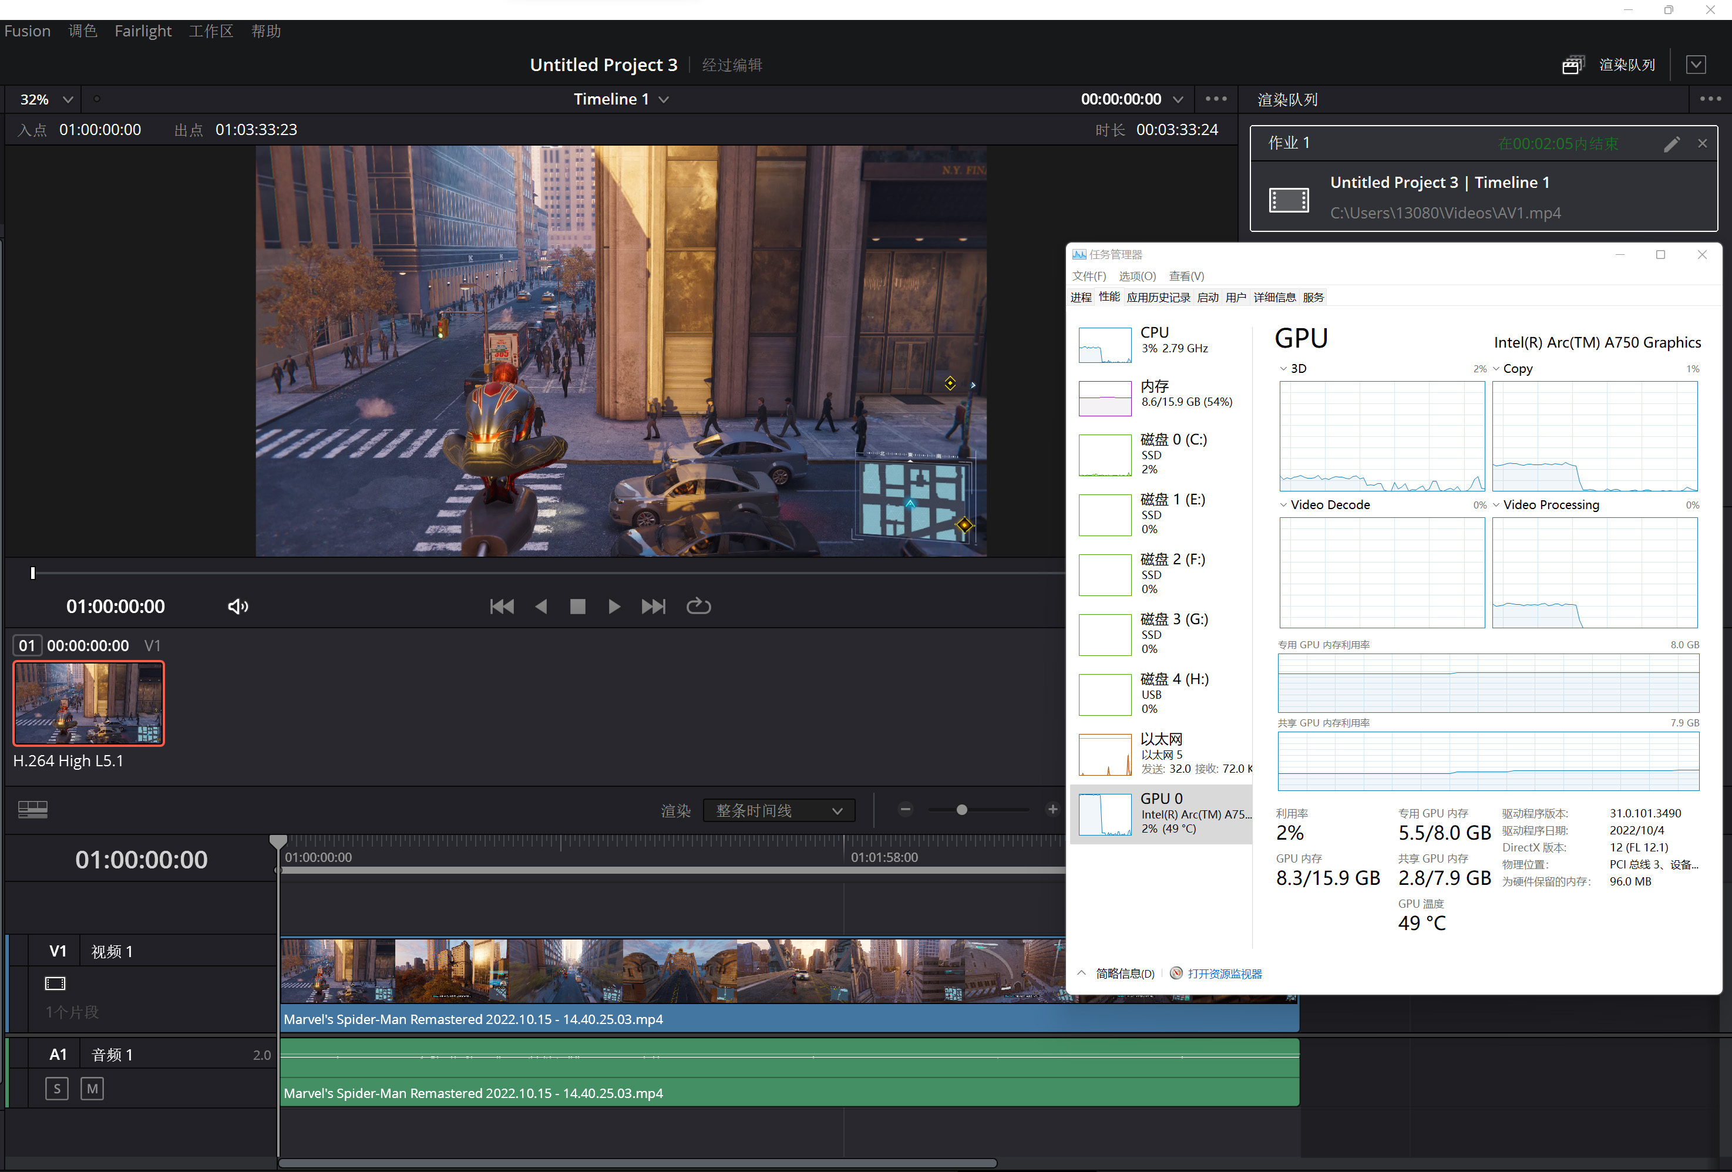Click the ellipsis options icon beside the timecode
The height and width of the screenshot is (1172, 1732).
tap(1216, 98)
